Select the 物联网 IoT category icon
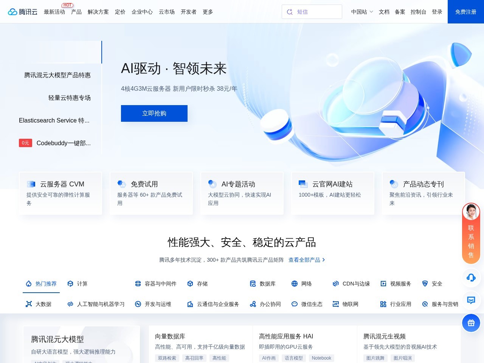 click(335, 304)
